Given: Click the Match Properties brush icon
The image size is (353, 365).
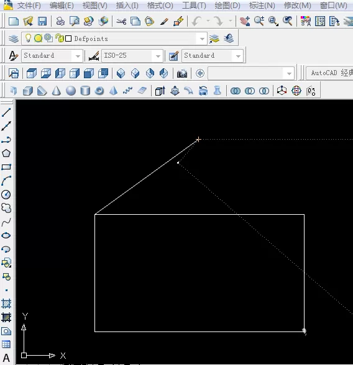Looking at the screenshot, I should point(164,21).
